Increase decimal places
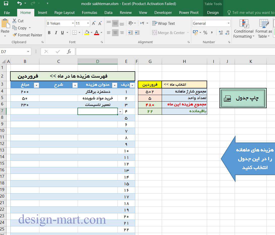275x235 pixels. (x=221, y=33)
